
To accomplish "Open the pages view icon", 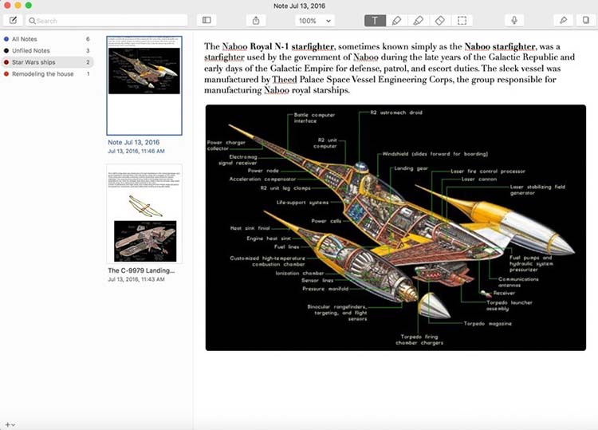I will point(586,21).
